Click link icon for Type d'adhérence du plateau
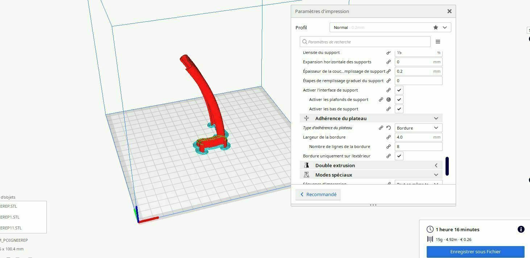 click(x=381, y=128)
